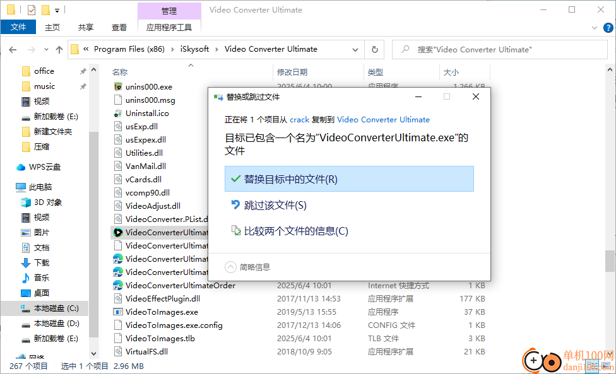Sort by 名称 column header
Viewport: 616px width, 374px height.
[x=120, y=72]
